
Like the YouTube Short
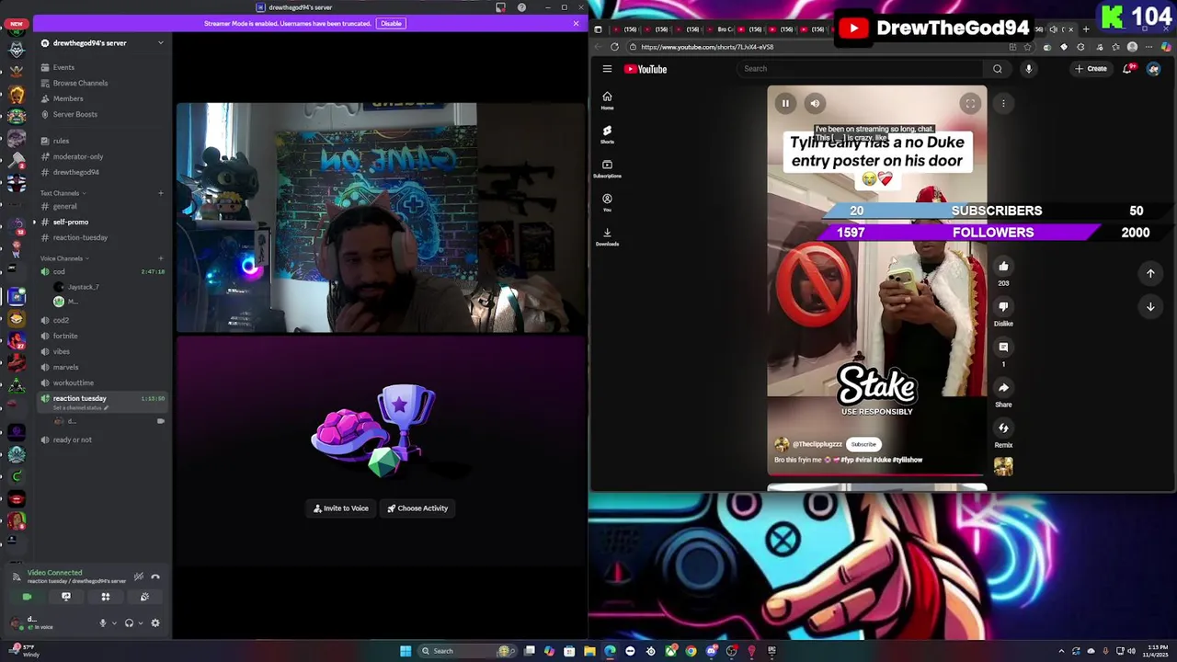[x=1003, y=267]
